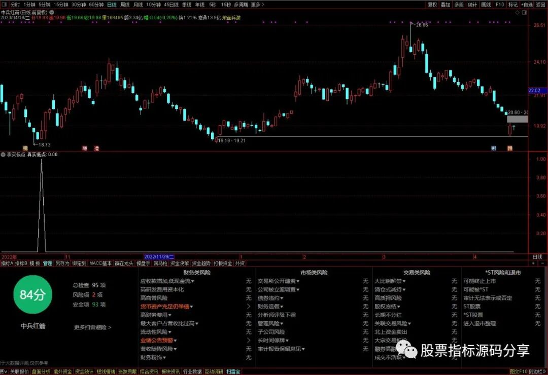Click the round icon before 真实低点 indicator
Viewport: 548px width, 375px height.
pos(3,155)
